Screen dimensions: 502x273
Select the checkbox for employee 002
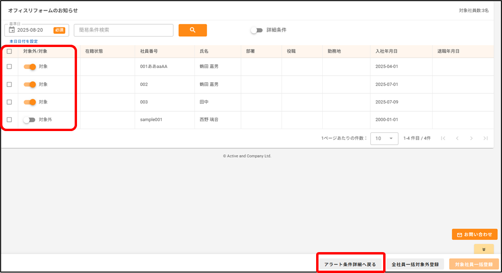pos(10,85)
